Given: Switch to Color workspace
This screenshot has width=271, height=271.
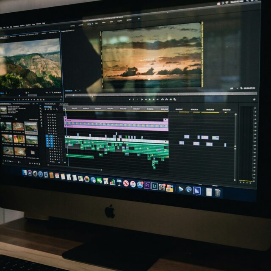Looking at the screenshot, I should click(x=97, y=23).
